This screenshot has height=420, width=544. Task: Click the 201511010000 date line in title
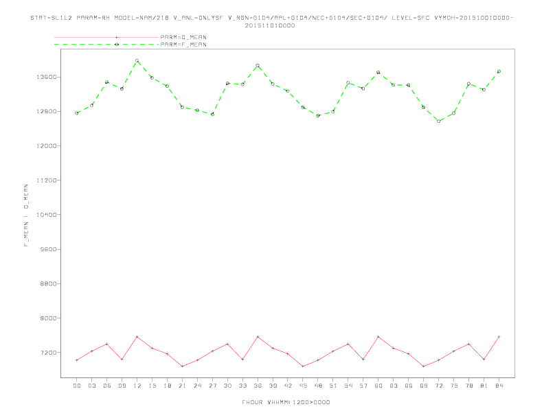tap(270, 25)
